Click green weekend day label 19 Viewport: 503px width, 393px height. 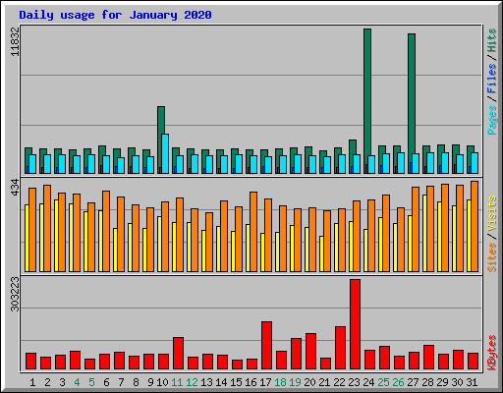295,382
